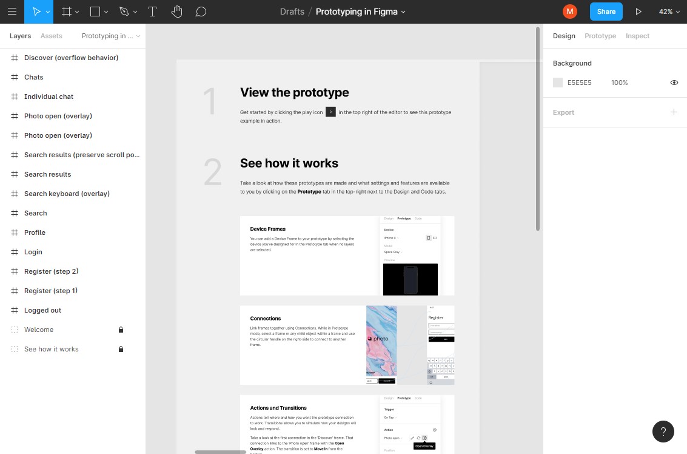Screen dimensions: 687x454
Task: Edit background opacity 100%
Action: (x=620, y=83)
